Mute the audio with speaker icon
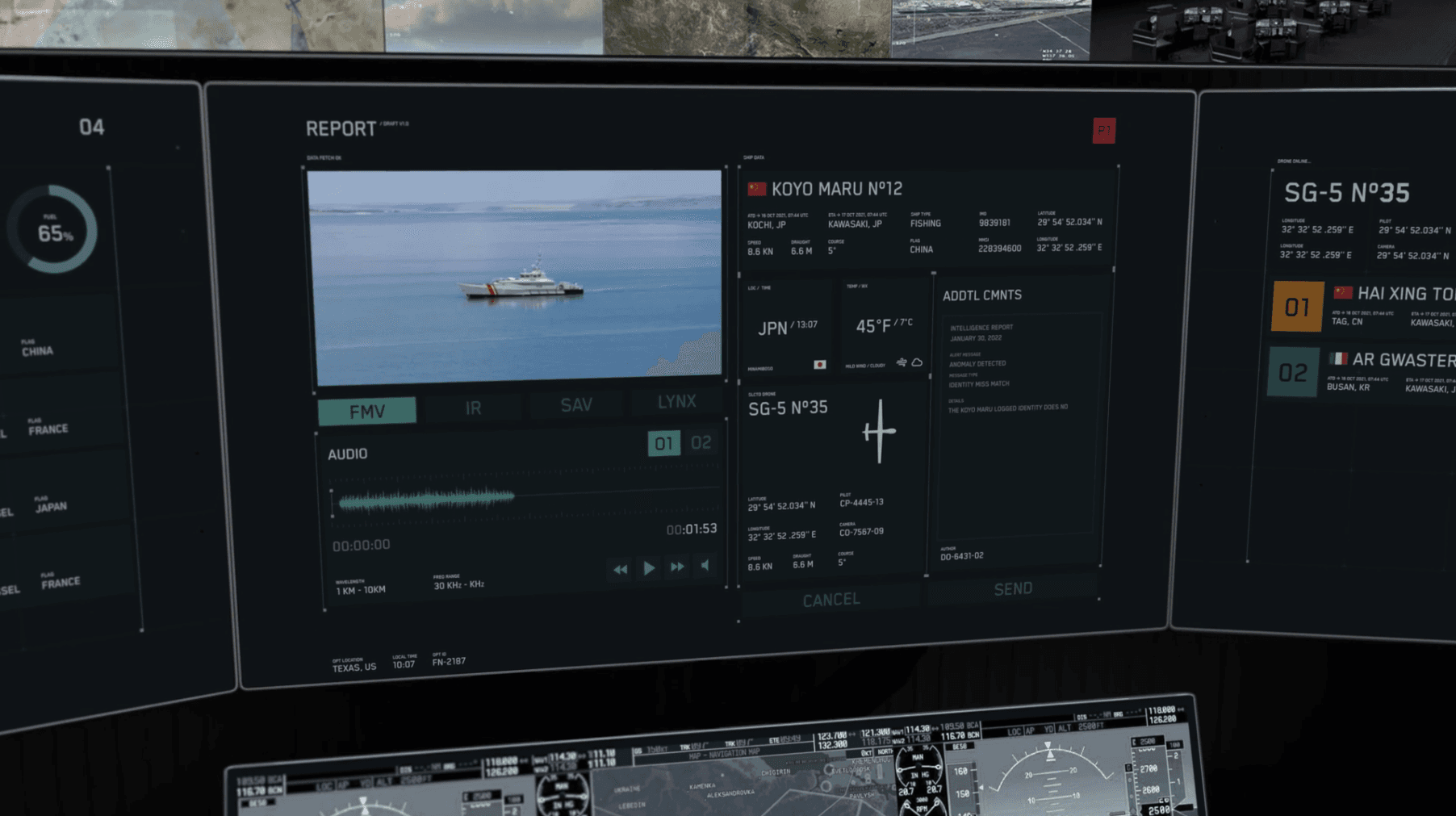This screenshot has height=816, width=1456. [x=705, y=565]
